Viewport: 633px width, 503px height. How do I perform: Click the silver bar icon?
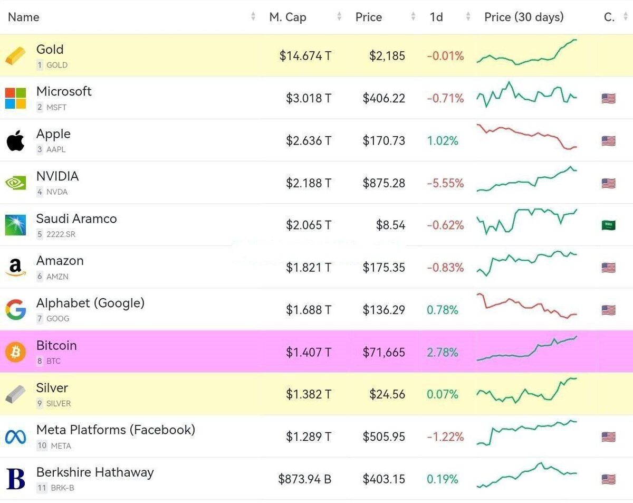pos(15,394)
